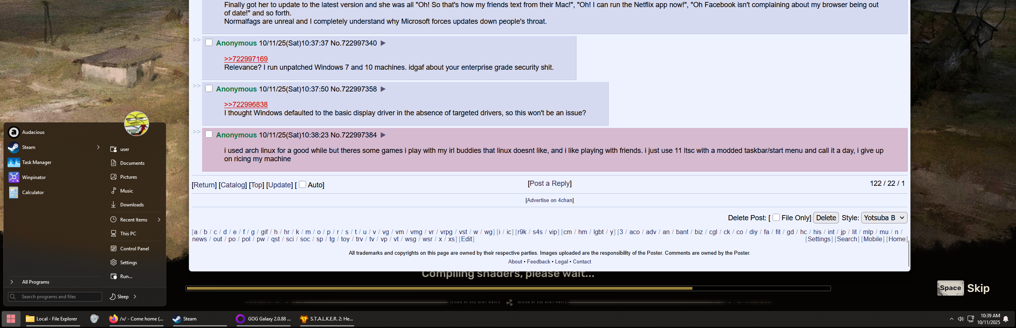Viewport: 1016px width, 328px height.
Task: Focus the Search programs and files box
Action: click(x=55, y=297)
